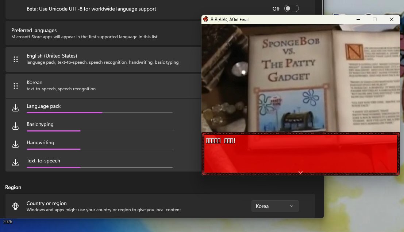Screen dimensions: 404x232
Task: Click the globe icon next to Country or region
Action: 15,206
